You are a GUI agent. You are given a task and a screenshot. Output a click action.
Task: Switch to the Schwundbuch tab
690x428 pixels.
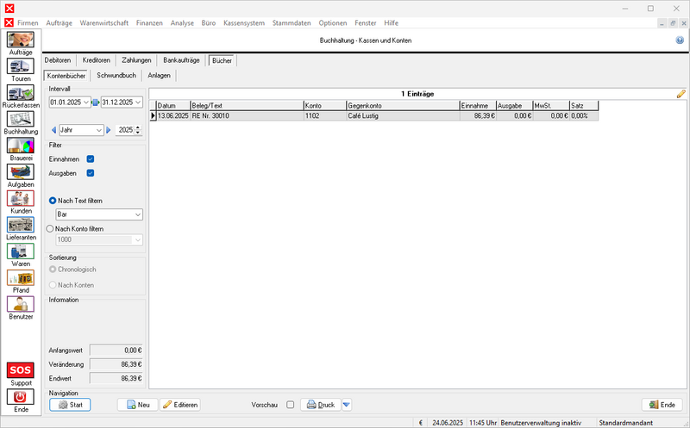tap(116, 76)
